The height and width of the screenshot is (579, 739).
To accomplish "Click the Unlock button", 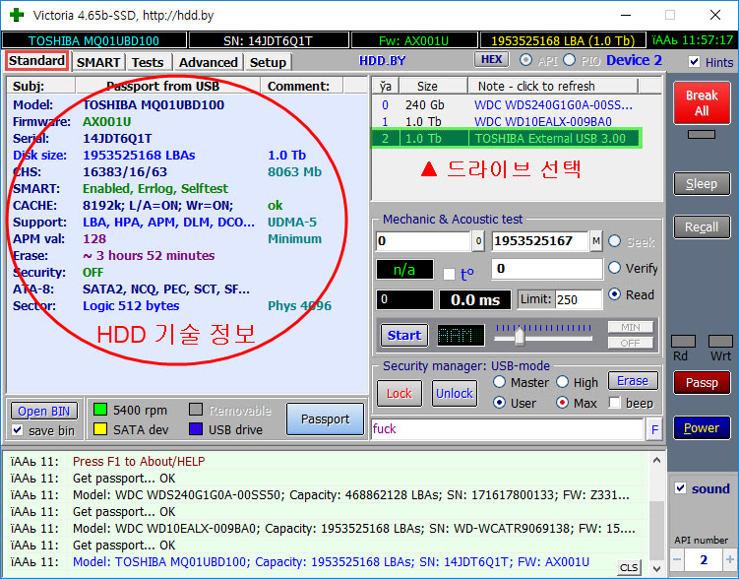I will pyautogui.click(x=455, y=393).
